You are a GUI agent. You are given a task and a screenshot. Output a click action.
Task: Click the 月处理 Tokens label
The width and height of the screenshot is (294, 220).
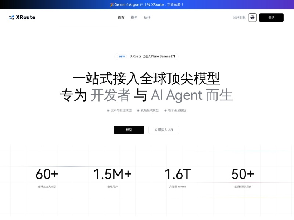point(178,187)
